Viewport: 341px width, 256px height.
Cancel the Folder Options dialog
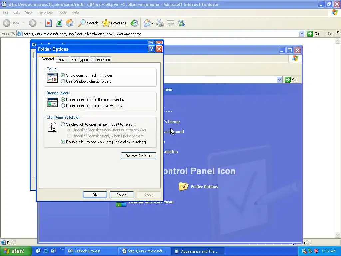click(x=122, y=195)
